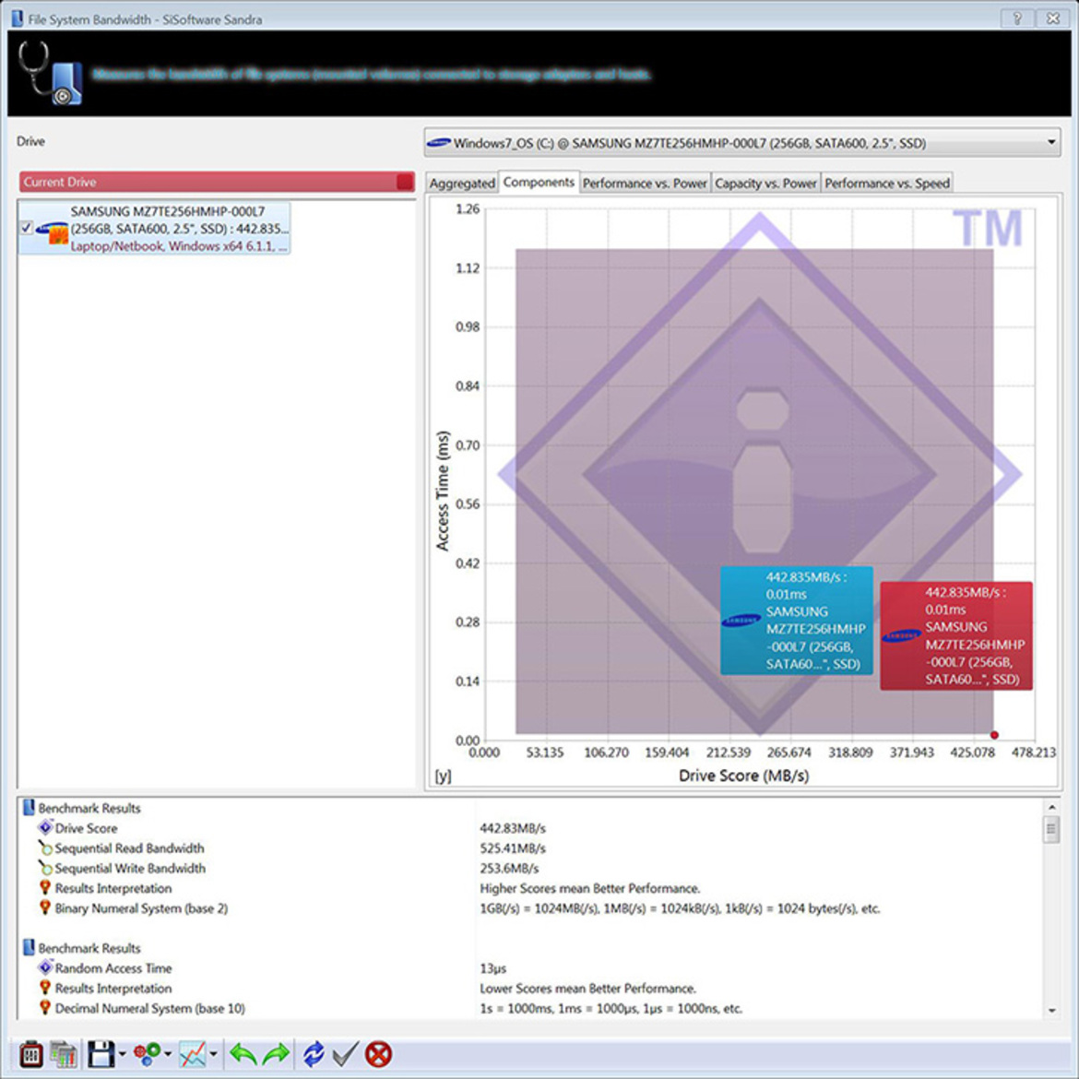The width and height of the screenshot is (1079, 1079).
Task: Click the Binary Numeral System (base 2) row
Action: coord(530,908)
